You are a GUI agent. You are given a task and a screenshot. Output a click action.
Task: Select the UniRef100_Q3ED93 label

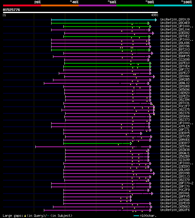coord(175,166)
